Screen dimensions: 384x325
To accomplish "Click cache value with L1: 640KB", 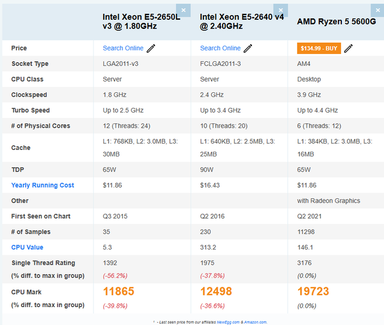I will point(238,148).
